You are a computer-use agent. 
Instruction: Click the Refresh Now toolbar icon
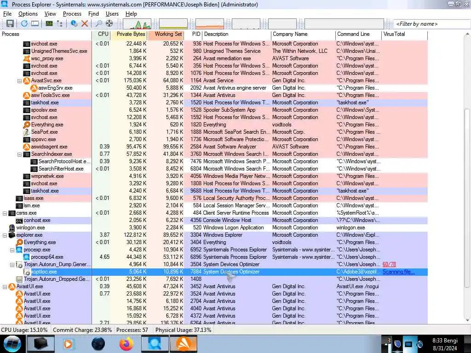(24, 23)
